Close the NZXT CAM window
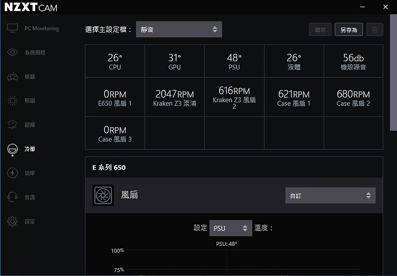 385,7
